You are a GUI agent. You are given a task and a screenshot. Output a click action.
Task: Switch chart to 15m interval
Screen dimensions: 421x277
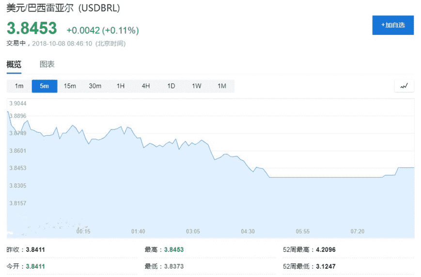tap(70, 86)
